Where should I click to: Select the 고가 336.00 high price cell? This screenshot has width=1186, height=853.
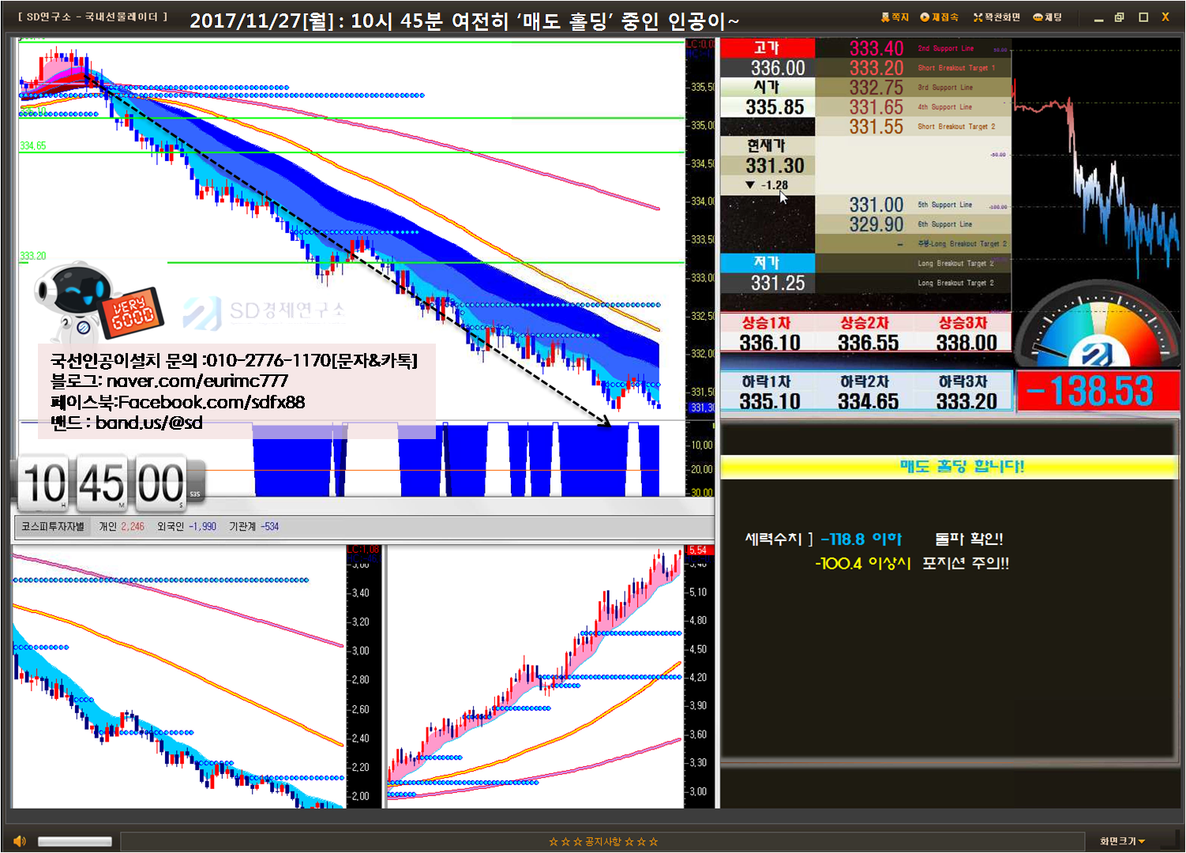pos(768,58)
